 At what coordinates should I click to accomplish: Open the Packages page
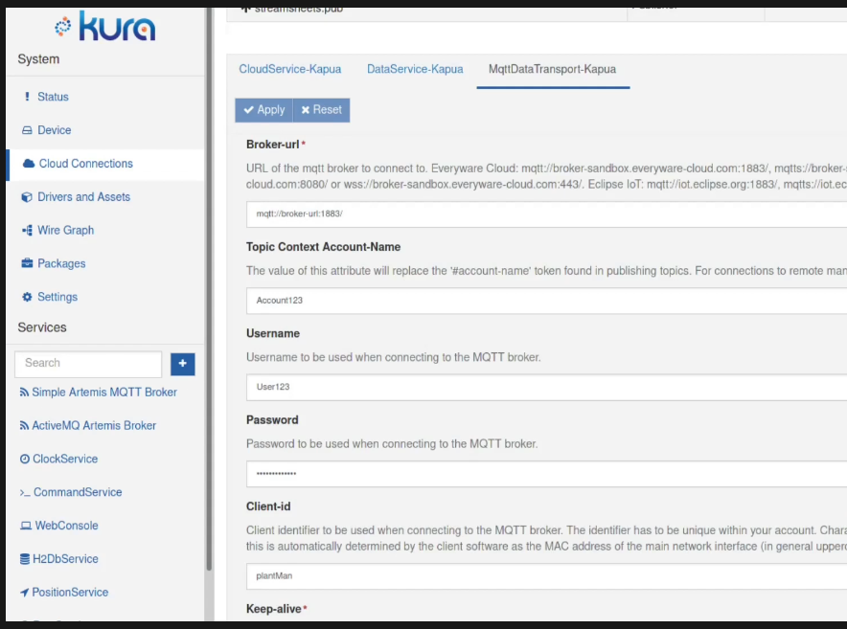click(61, 263)
